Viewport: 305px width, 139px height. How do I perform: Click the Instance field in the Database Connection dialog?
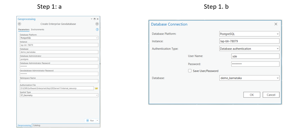[249, 41]
